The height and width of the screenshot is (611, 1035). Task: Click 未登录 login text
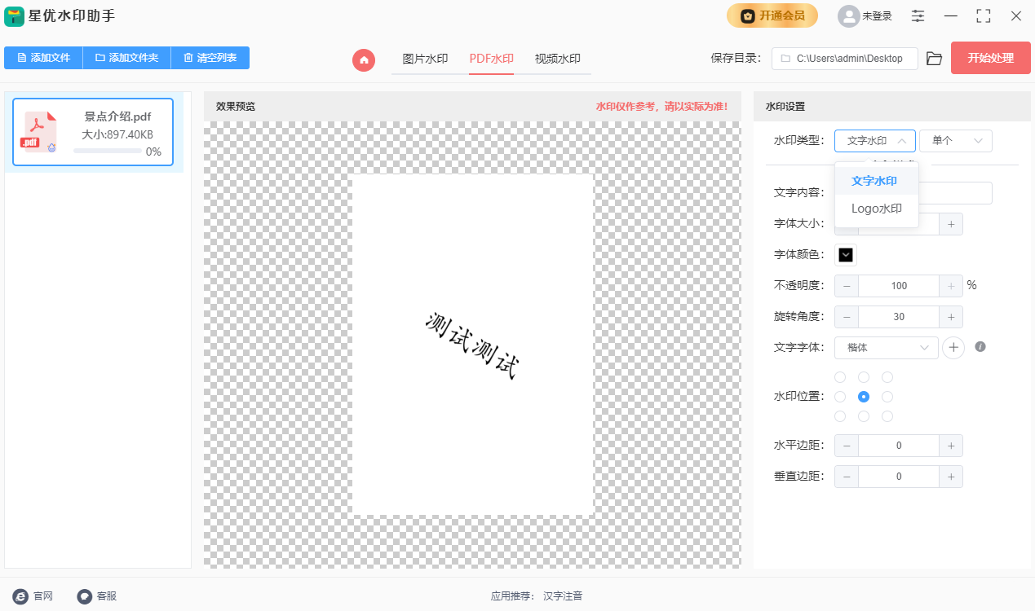[x=878, y=16]
